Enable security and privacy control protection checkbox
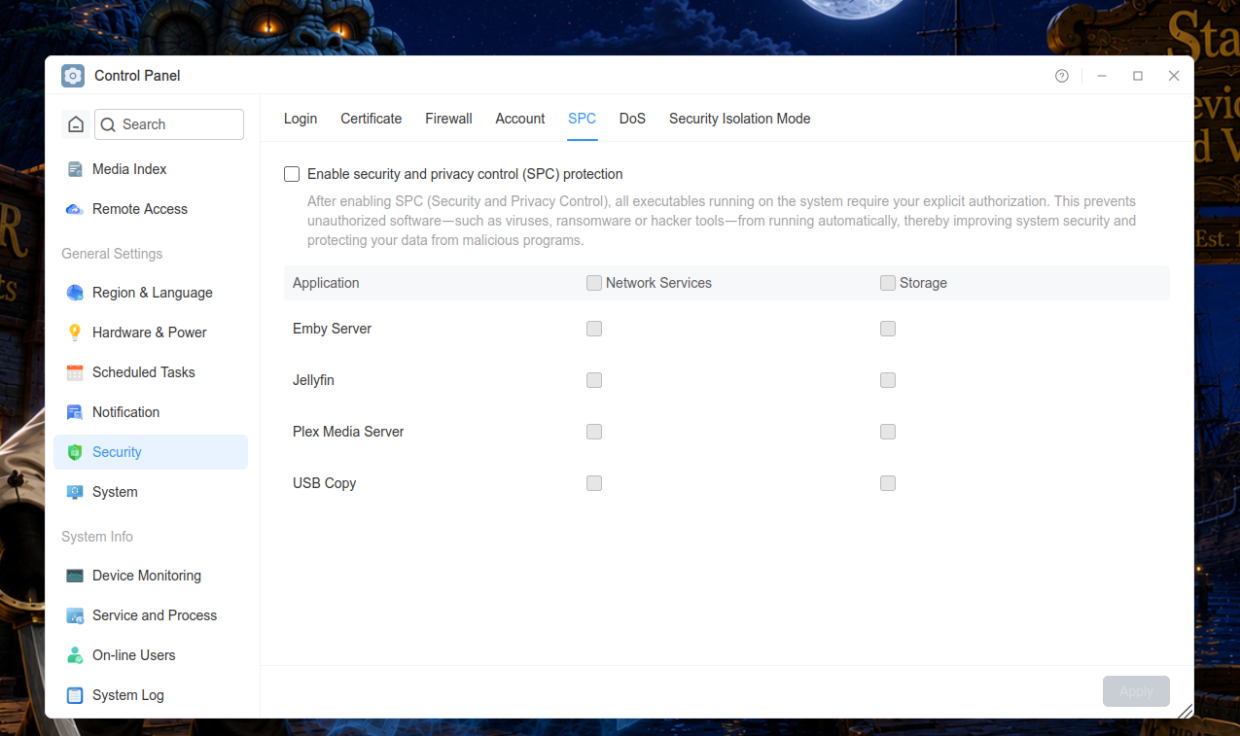The height and width of the screenshot is (736, 1240). (292, 174)
